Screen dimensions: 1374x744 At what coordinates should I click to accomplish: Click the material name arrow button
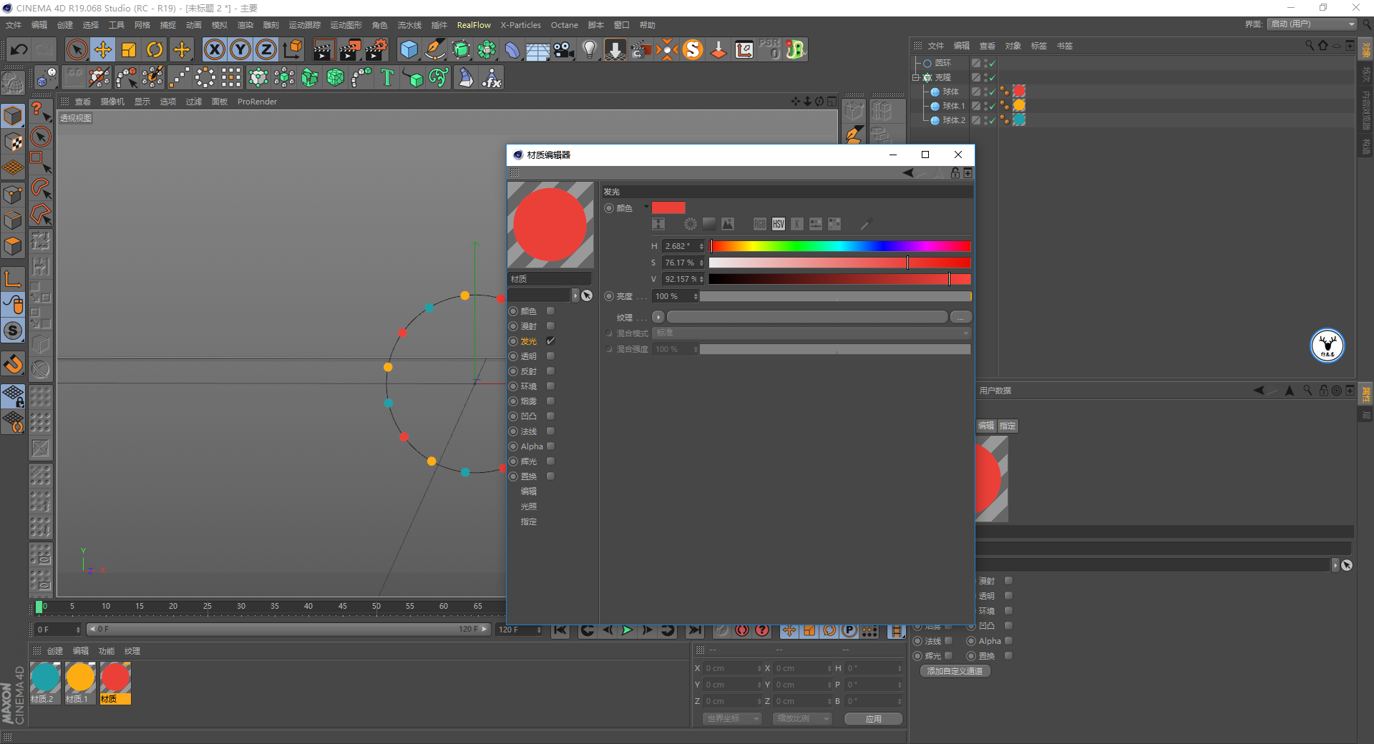click(575, 295)
